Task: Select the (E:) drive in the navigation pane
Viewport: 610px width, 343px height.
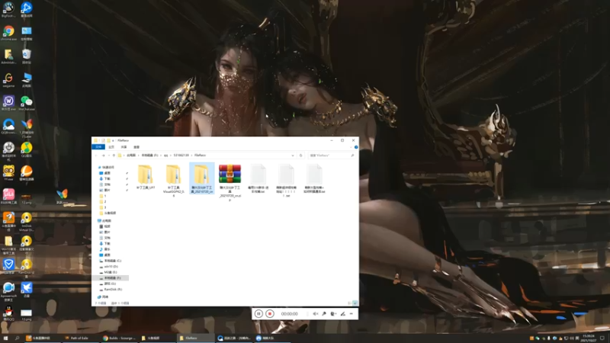Action: pos(108,272)
